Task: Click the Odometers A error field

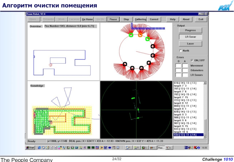Action: tap(185, 70)
